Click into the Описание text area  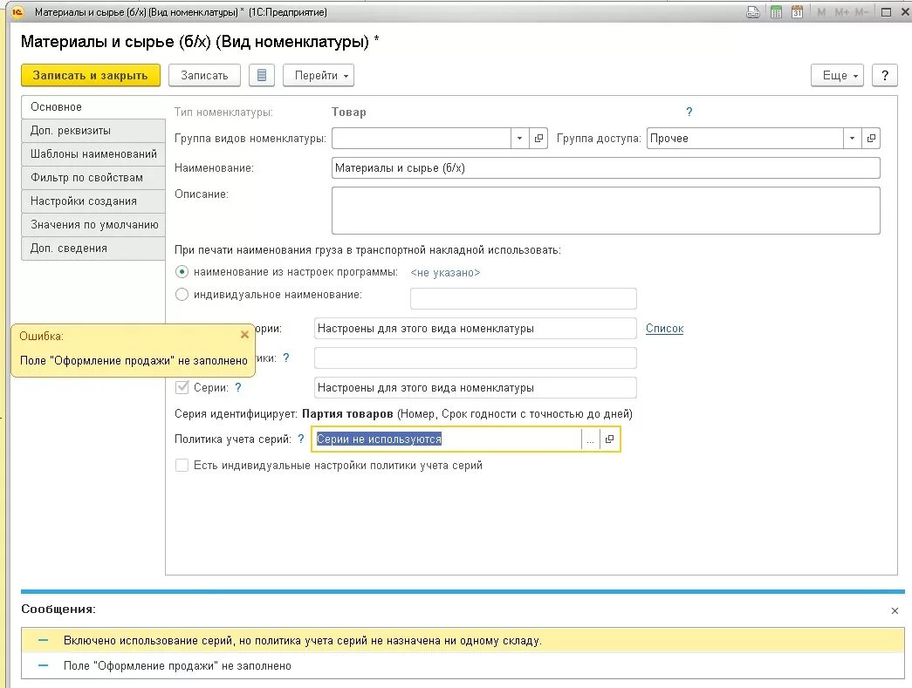(606, 210)
